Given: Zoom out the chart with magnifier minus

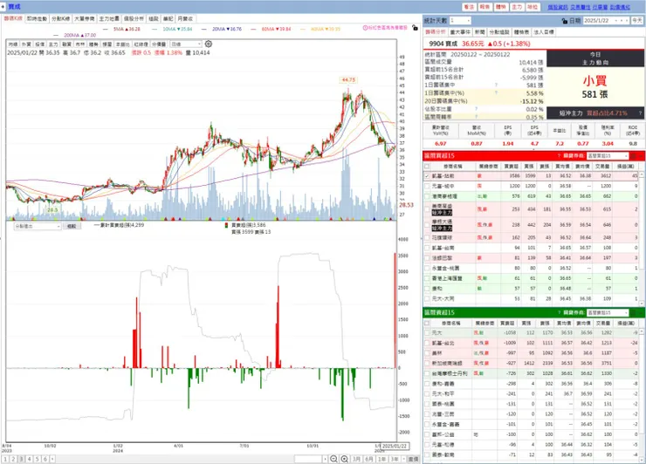Looking at the screenshot, I should [333, 459].
